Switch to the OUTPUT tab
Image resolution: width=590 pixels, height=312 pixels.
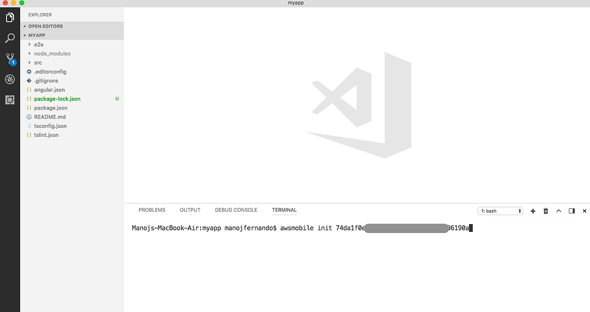coord(190,210)
